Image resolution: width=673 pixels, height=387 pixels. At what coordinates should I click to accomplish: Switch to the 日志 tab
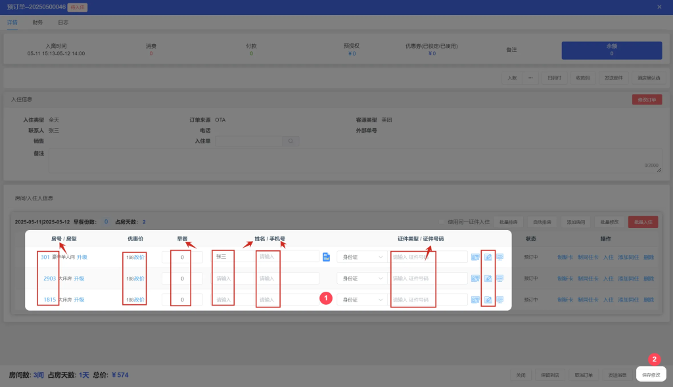(x=62, y=22)
